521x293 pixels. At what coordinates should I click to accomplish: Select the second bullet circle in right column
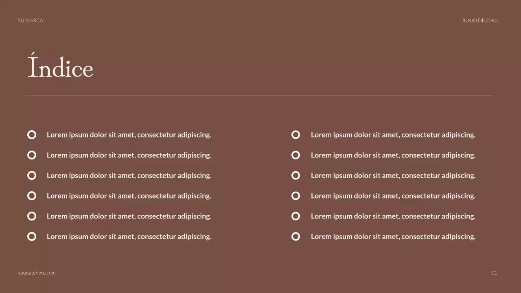(296, 155)
